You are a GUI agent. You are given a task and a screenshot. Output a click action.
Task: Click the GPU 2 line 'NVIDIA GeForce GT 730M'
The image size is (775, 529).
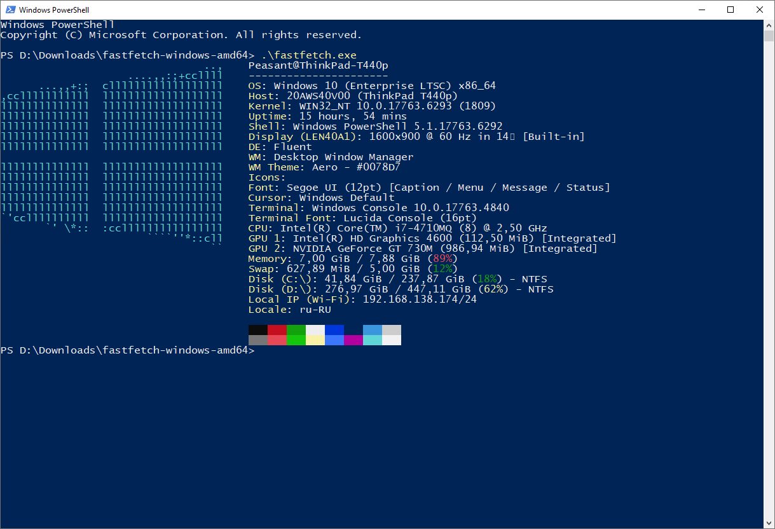(363, 249)
